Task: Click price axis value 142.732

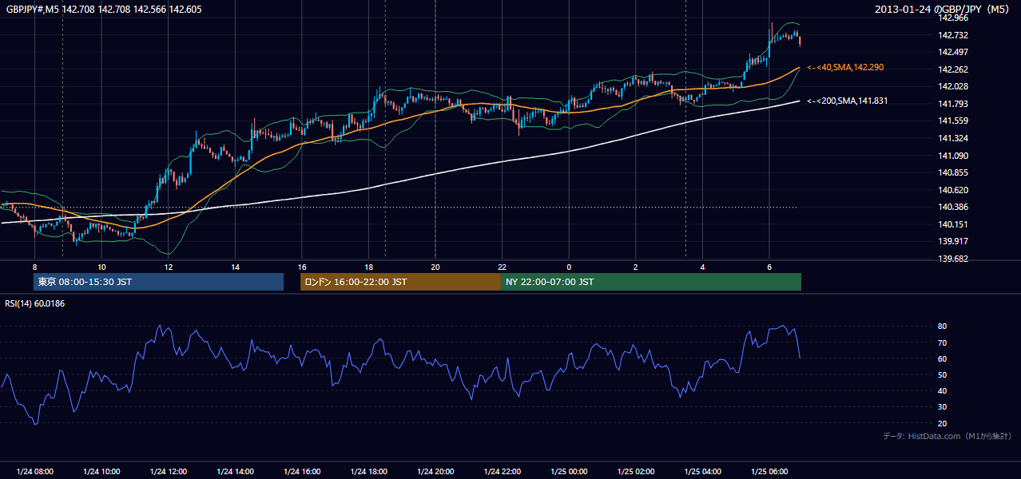Action: [x=954, y=35]
